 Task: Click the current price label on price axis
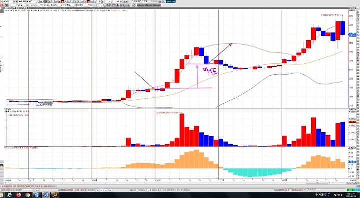[352, 34]
